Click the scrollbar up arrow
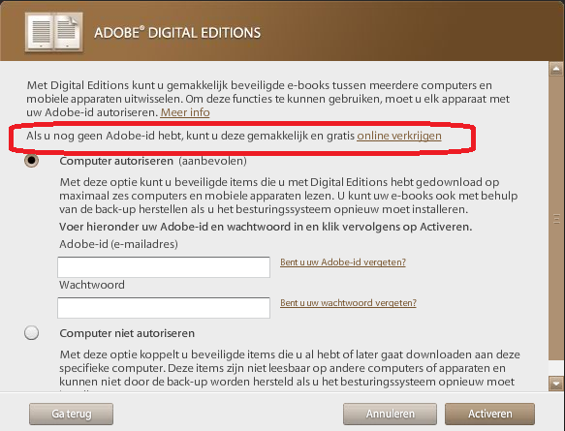The image size is (565, 431). click(x=556, y=69)
